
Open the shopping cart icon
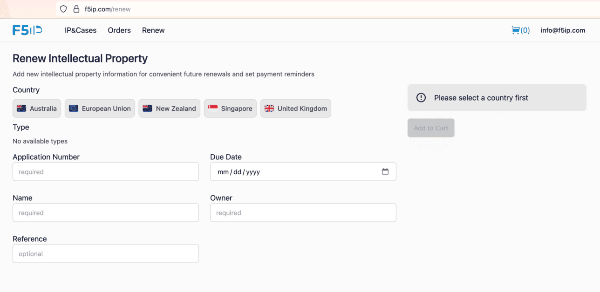click(515, 30)
